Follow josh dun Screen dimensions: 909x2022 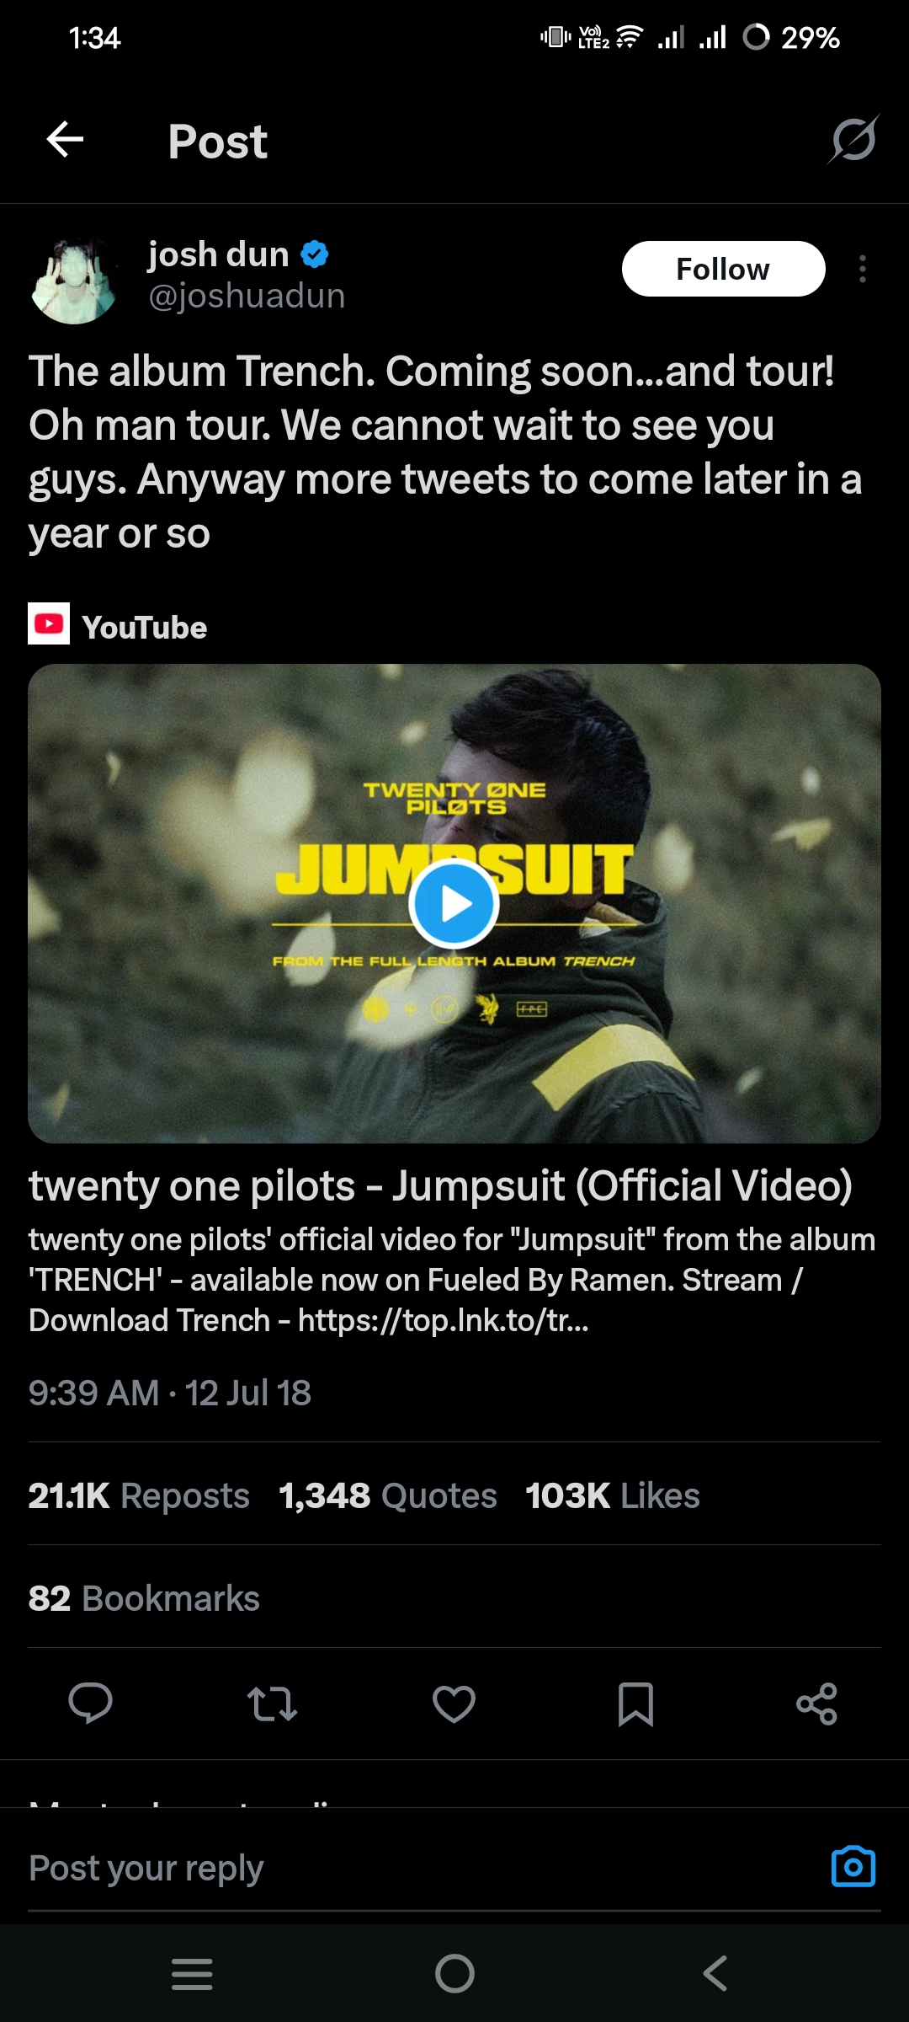click(723, 269)
